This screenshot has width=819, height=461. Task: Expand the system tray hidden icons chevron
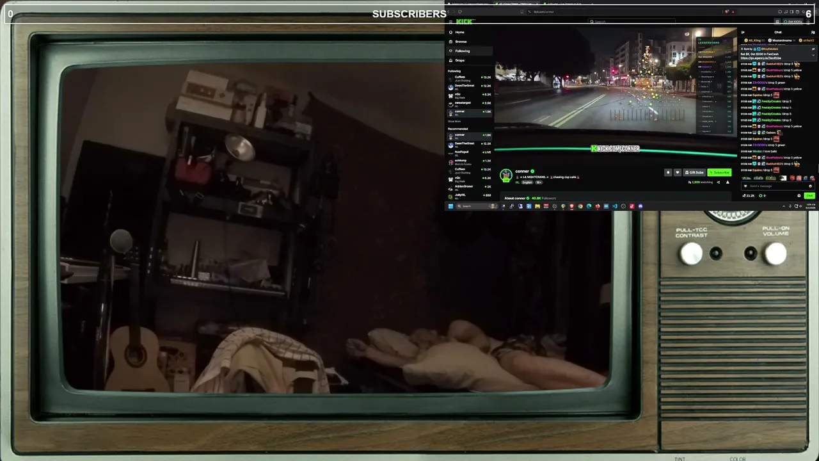point(784,206)
